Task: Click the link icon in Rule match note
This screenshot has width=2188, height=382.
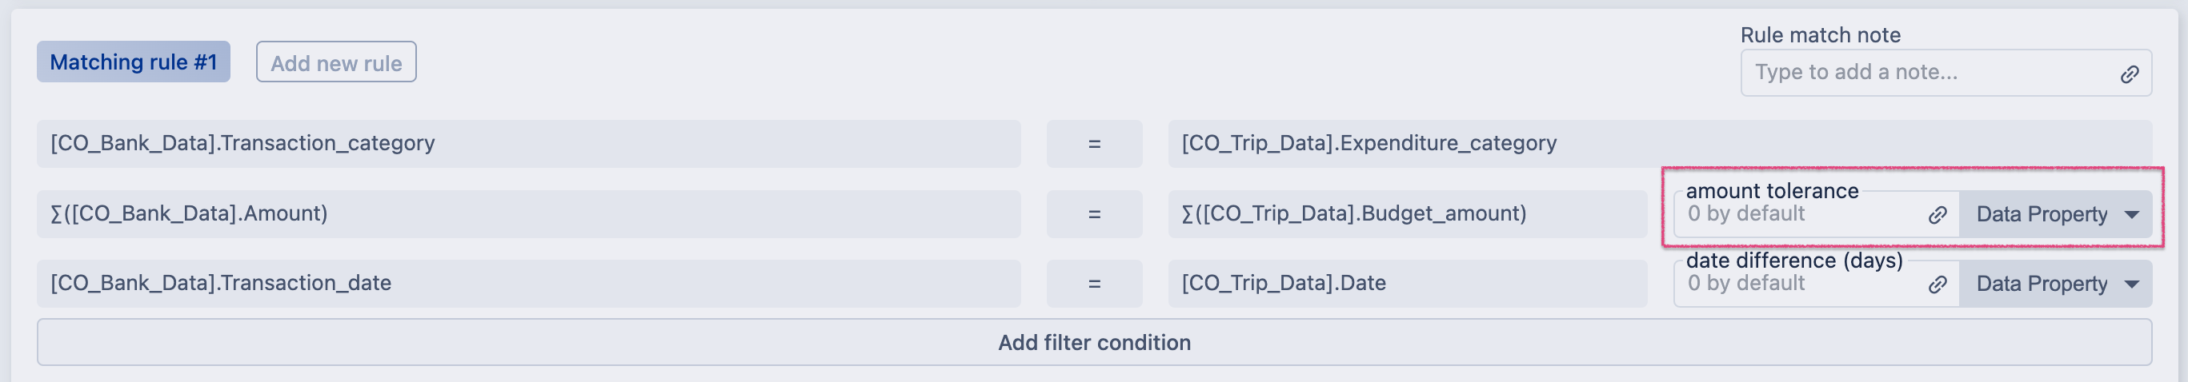Action: tap(2129, 74)
